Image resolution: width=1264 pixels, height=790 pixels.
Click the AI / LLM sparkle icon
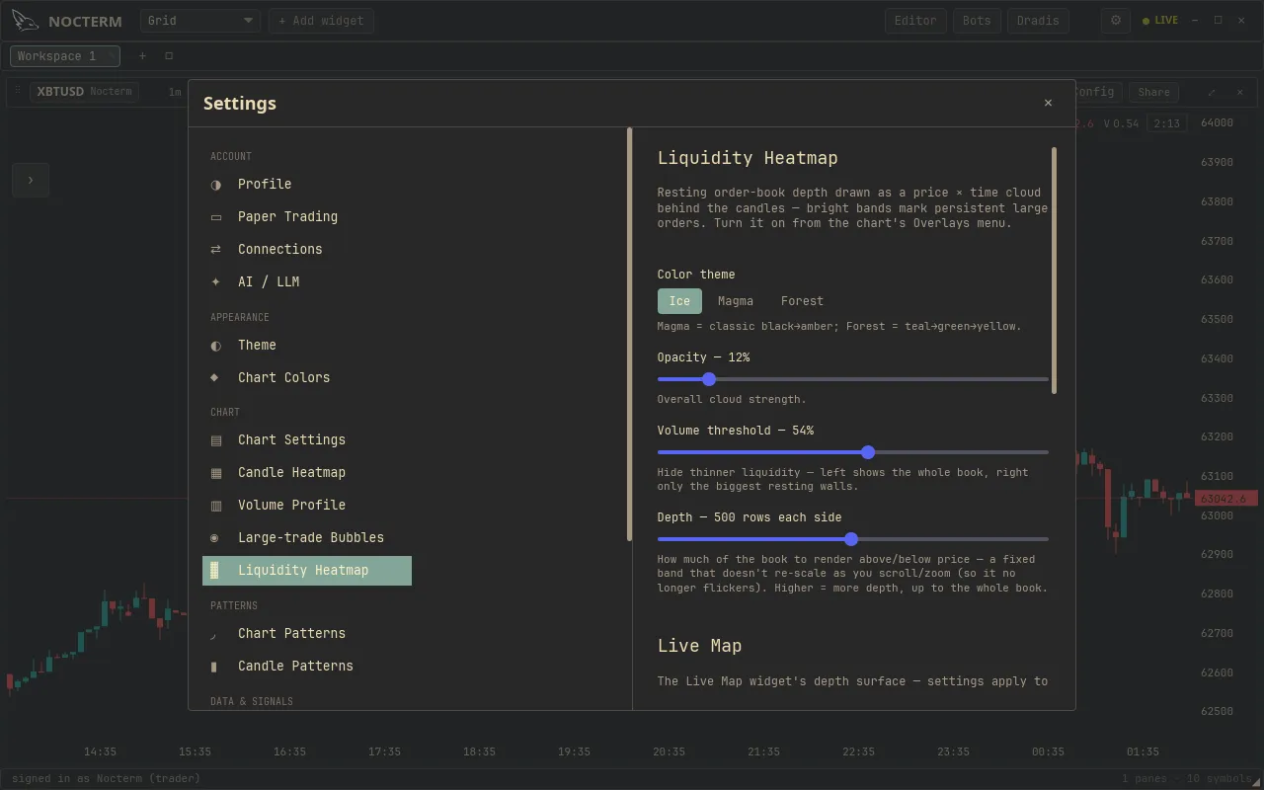tap(215, 282)
